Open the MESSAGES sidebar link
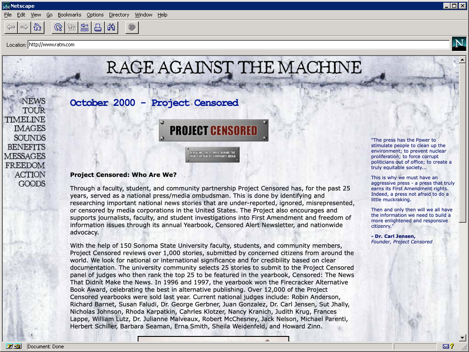Image resolution: width=469 pixels, height=352 pixels. pos(25,156)
